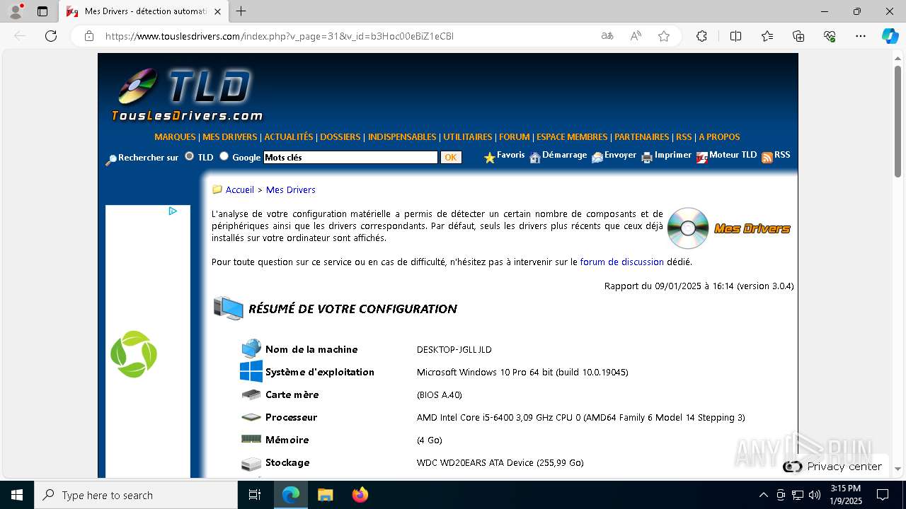Click the browser address bar URL

pyautogui.click(x=280, y=36)
